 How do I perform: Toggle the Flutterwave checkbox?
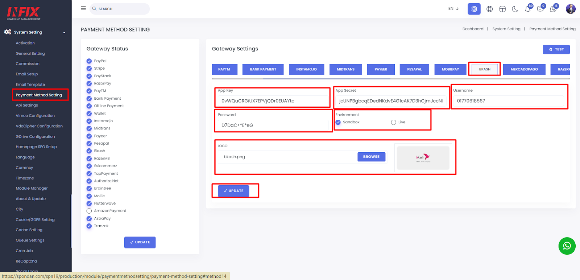coord(89,203)
